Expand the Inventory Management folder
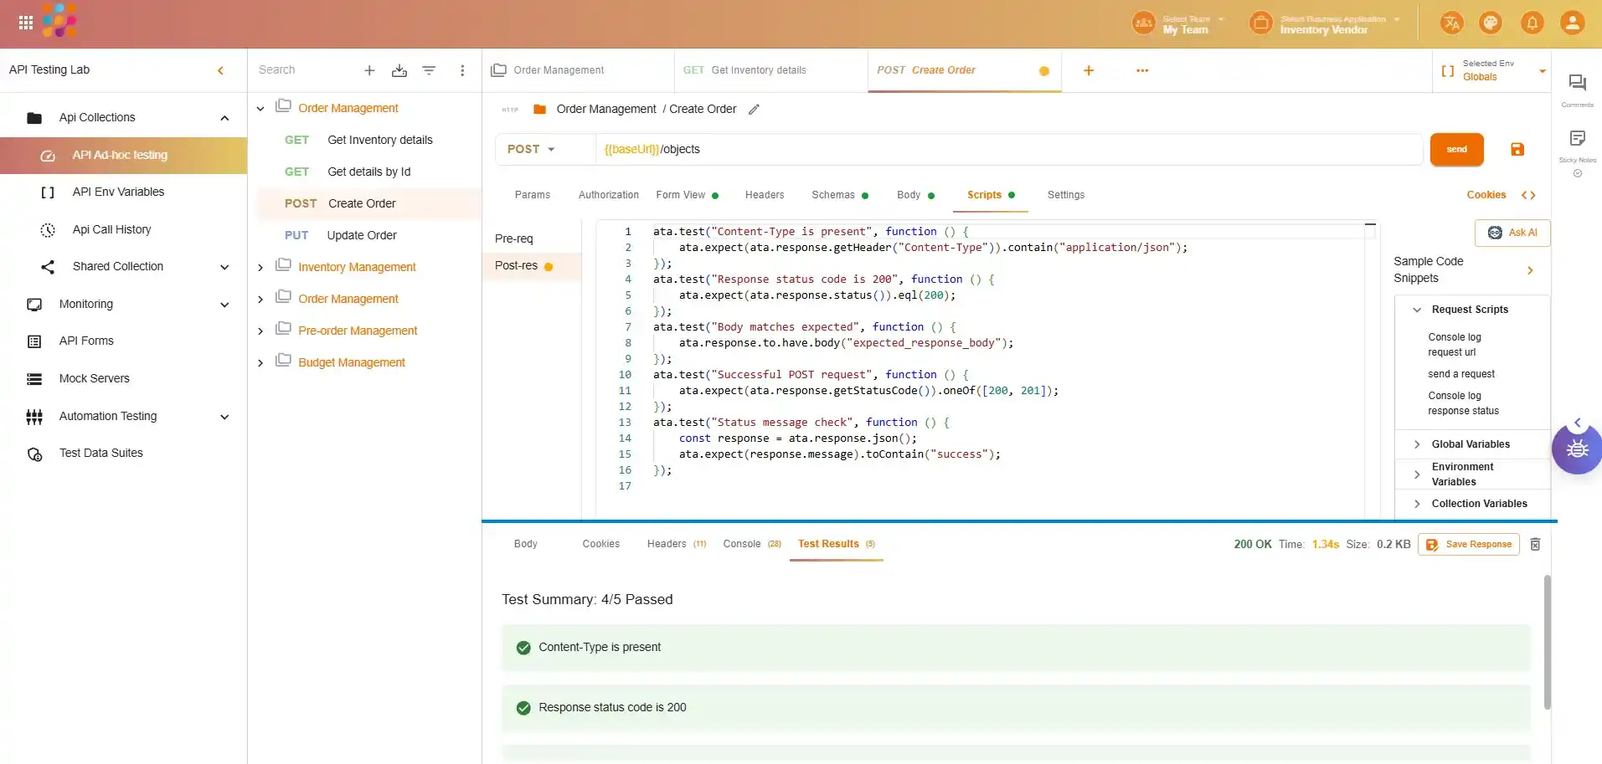This screenshot has width=1602, height=764. coord(260,268)
